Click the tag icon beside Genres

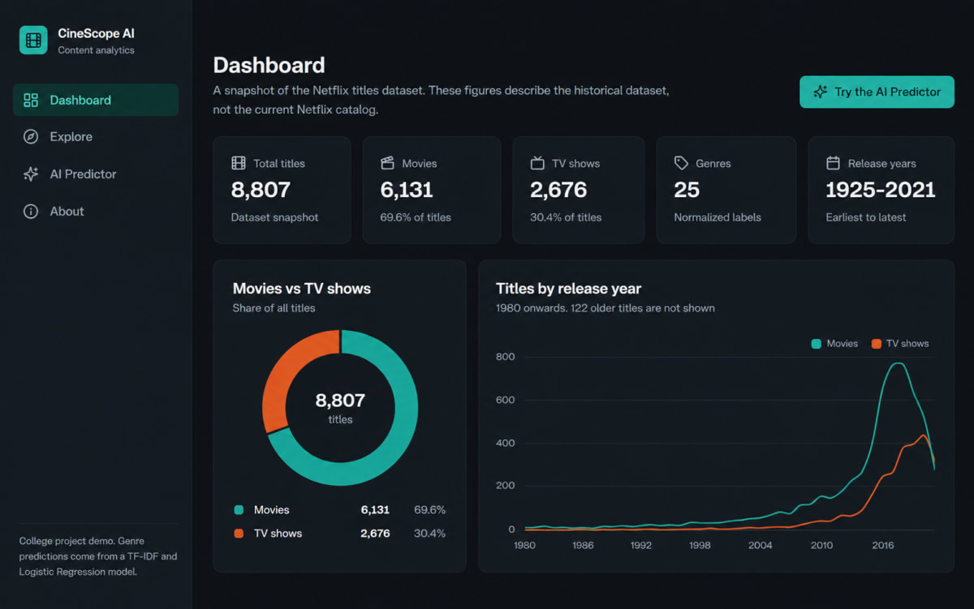point(681,163)
